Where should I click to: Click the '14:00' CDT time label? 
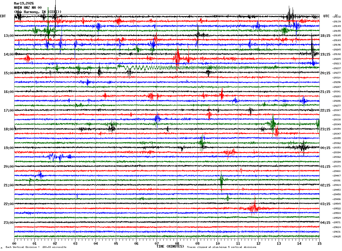pyautogui.click(x=9, y=54)
